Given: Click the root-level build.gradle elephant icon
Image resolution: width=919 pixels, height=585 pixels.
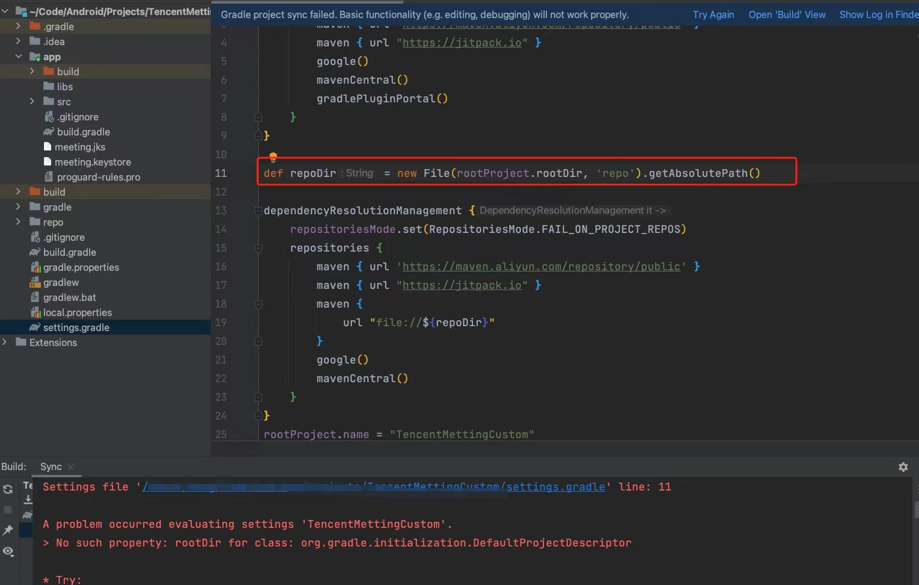Looking at the screenshot, I should pos(35,252).
